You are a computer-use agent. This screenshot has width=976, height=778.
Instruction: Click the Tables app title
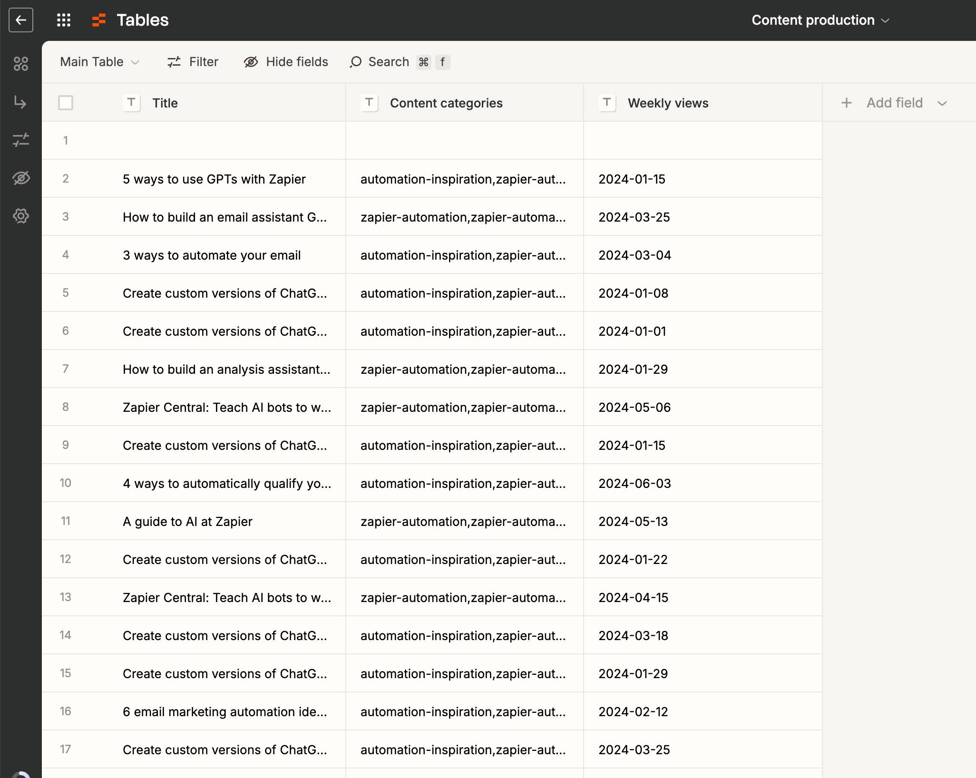tap(143, 20)
